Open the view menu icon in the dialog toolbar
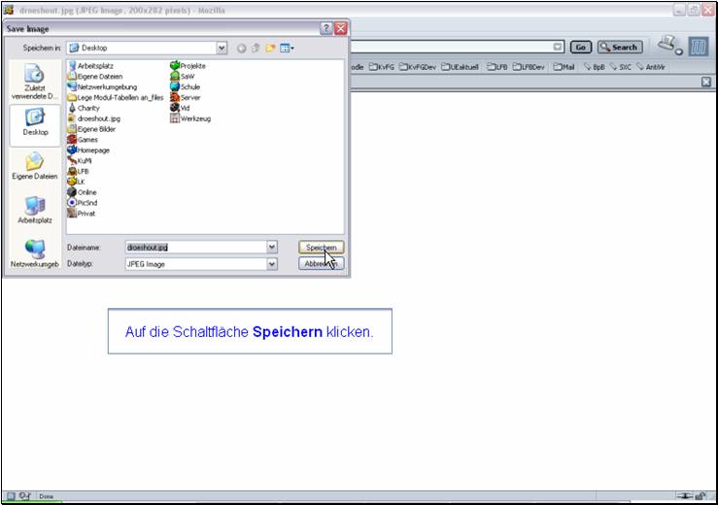The width and height of the screenshot is (718, 505). click(287, 47)
